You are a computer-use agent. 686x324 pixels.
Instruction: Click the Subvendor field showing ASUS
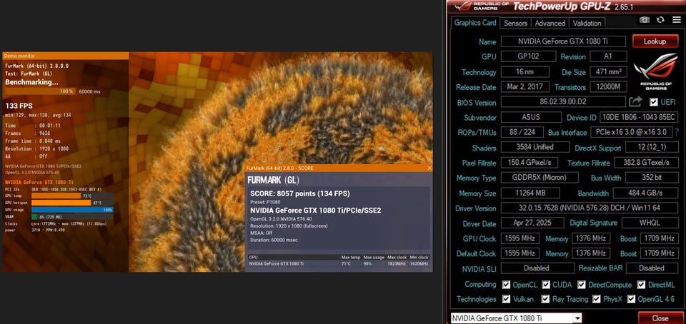[531, 117]
